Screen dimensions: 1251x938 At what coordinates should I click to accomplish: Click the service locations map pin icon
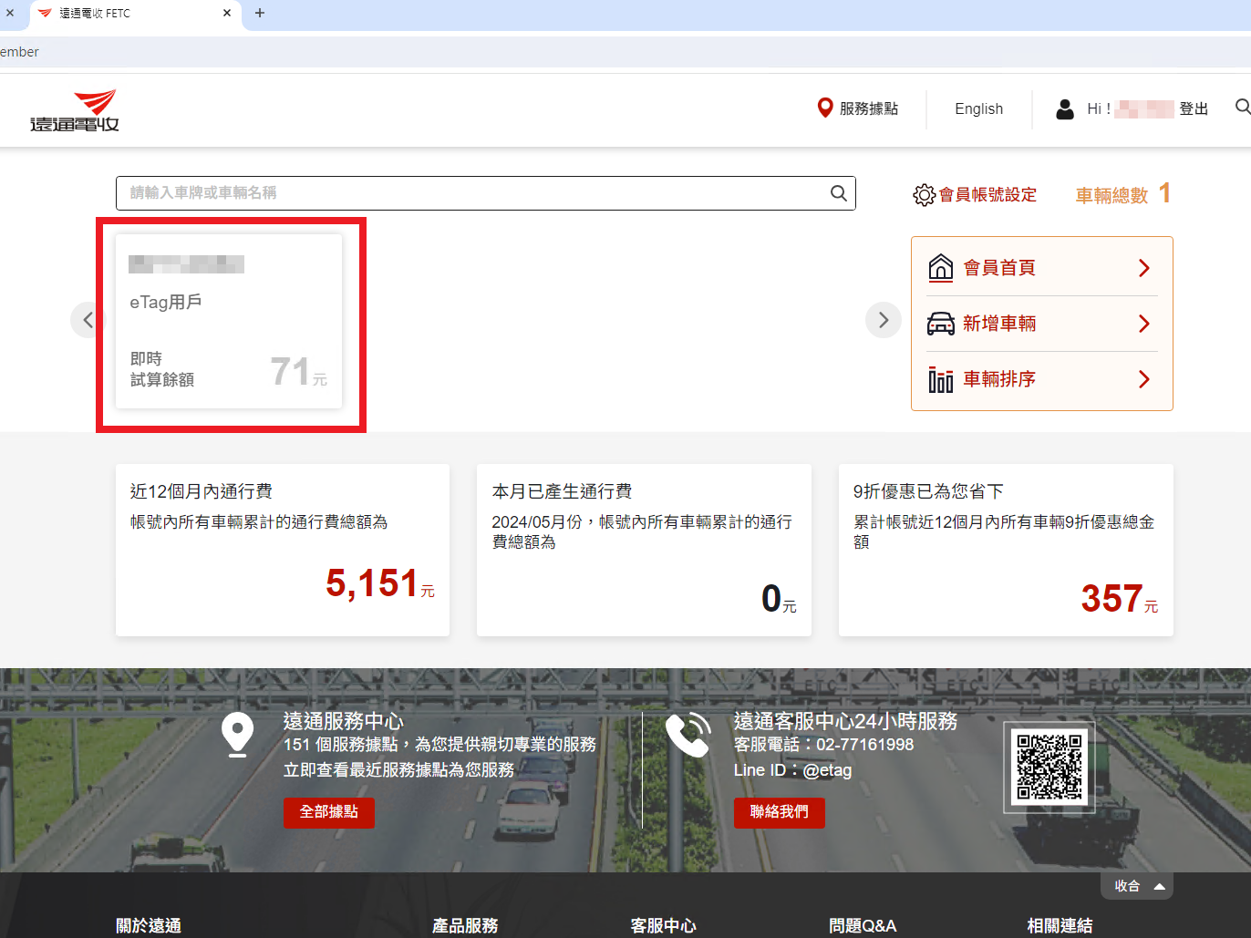pos(824,108)
